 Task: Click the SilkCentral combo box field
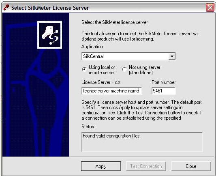pyautogui.click(x=128, y=56)
